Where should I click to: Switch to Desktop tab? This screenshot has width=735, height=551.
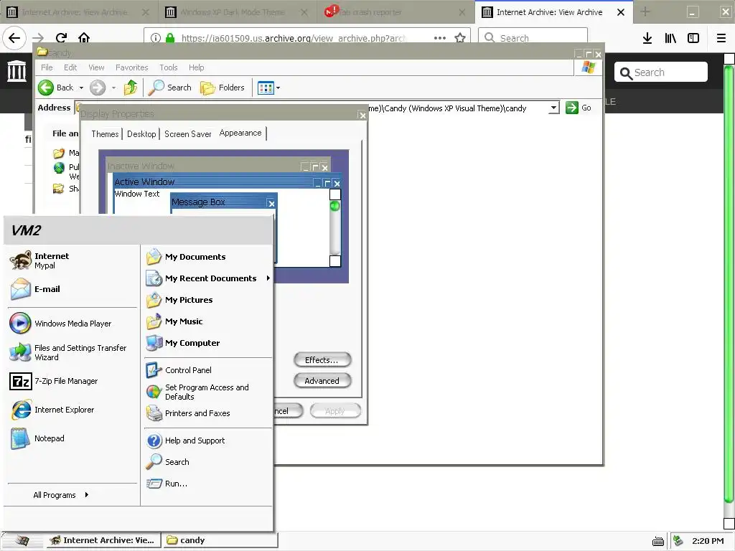(x=141, y=134)
